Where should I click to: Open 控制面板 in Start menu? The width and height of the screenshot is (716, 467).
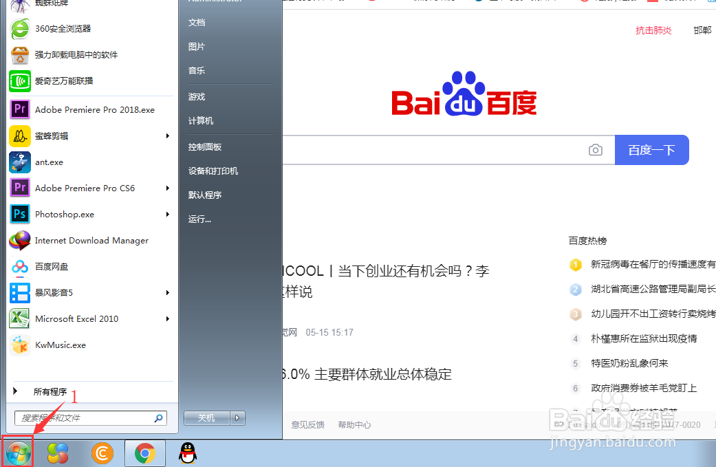[205, 147]
